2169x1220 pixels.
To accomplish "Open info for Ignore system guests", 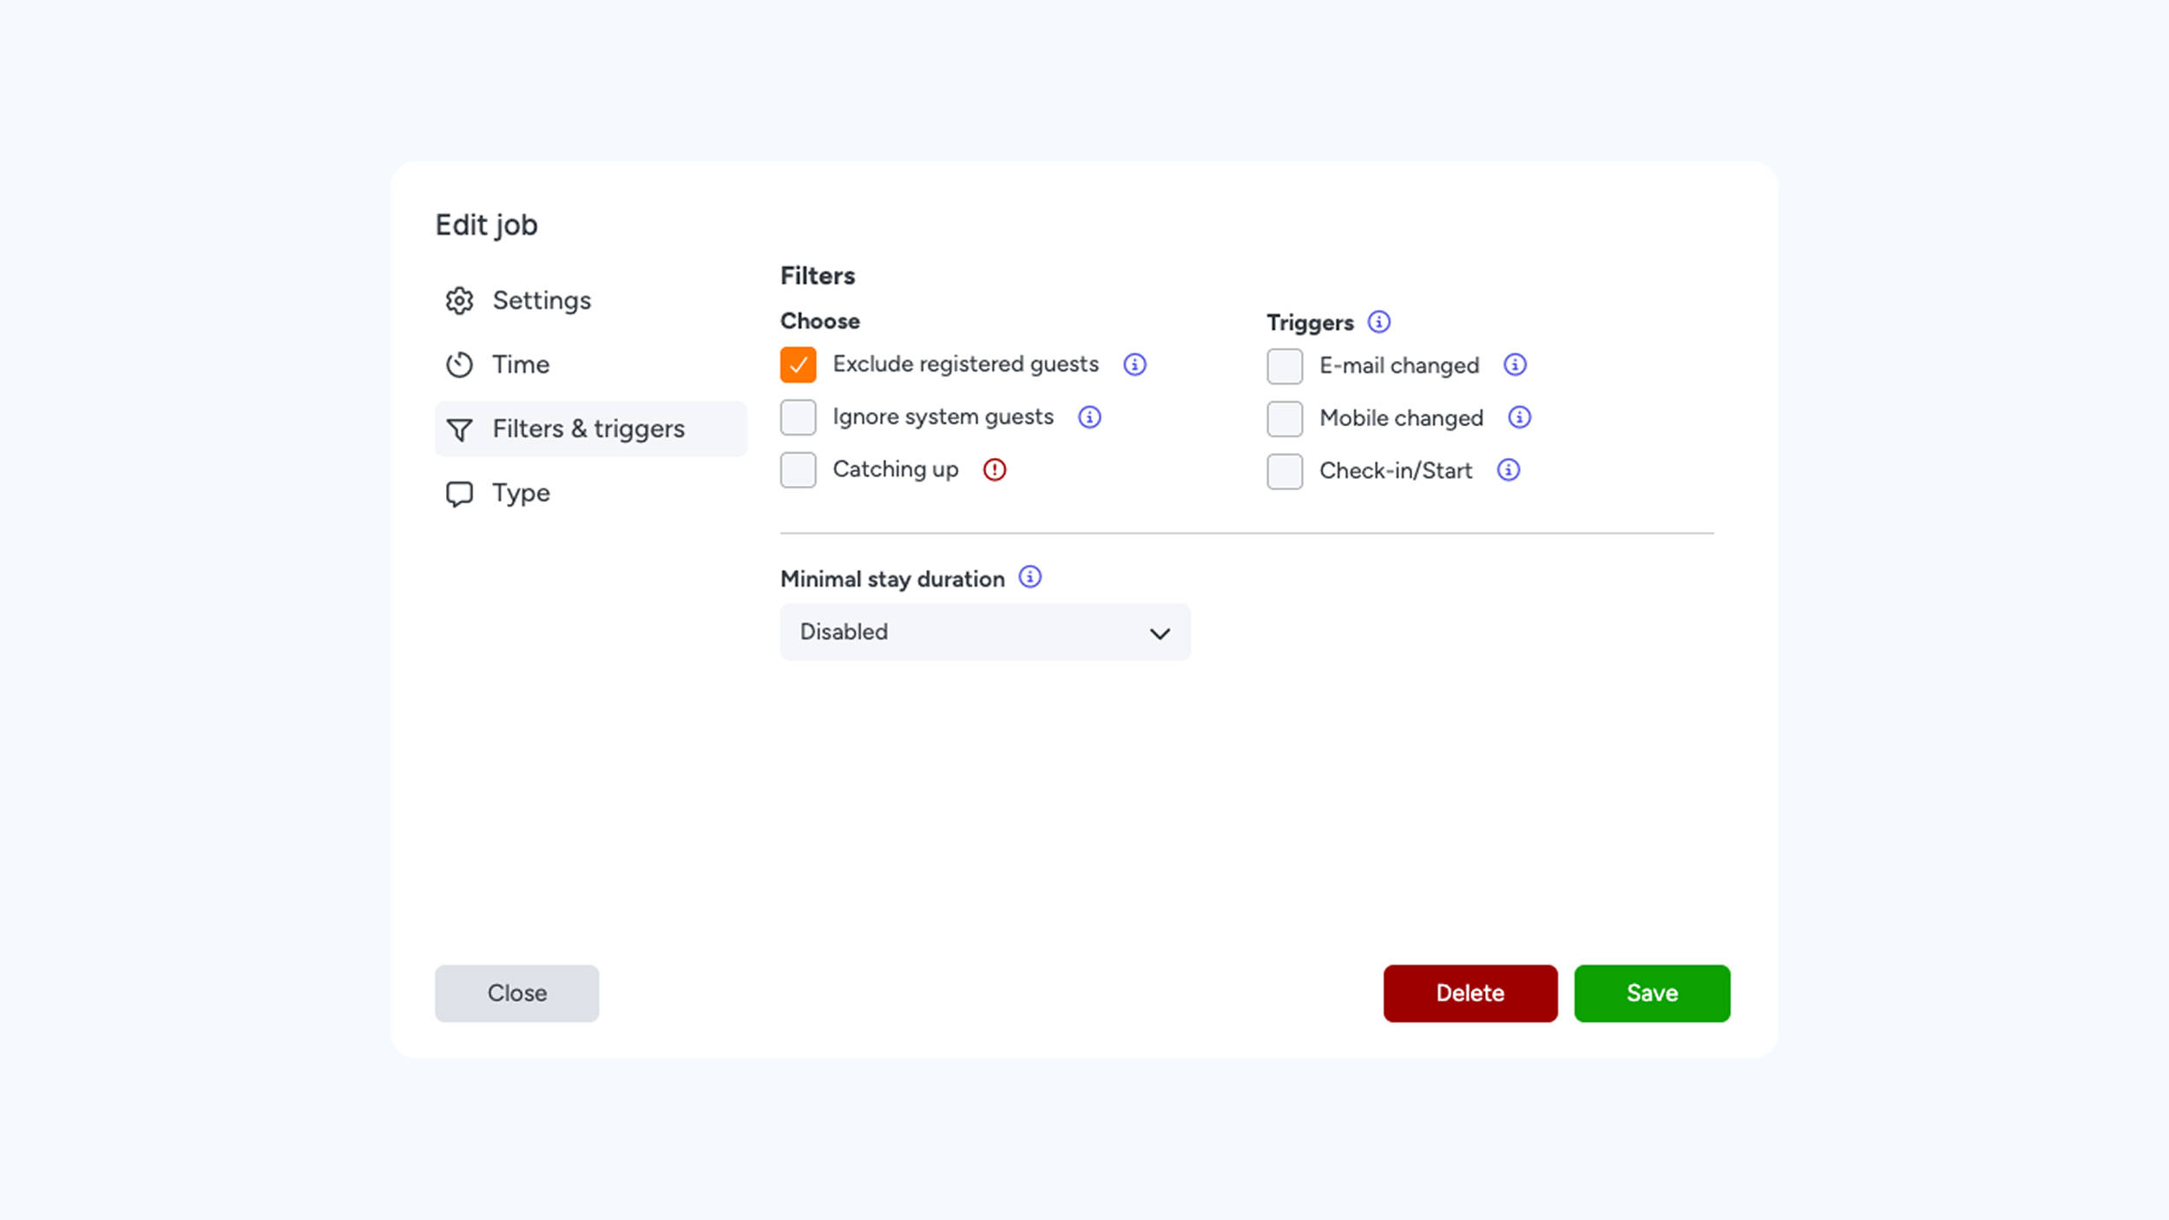I will pos(1089,417).
